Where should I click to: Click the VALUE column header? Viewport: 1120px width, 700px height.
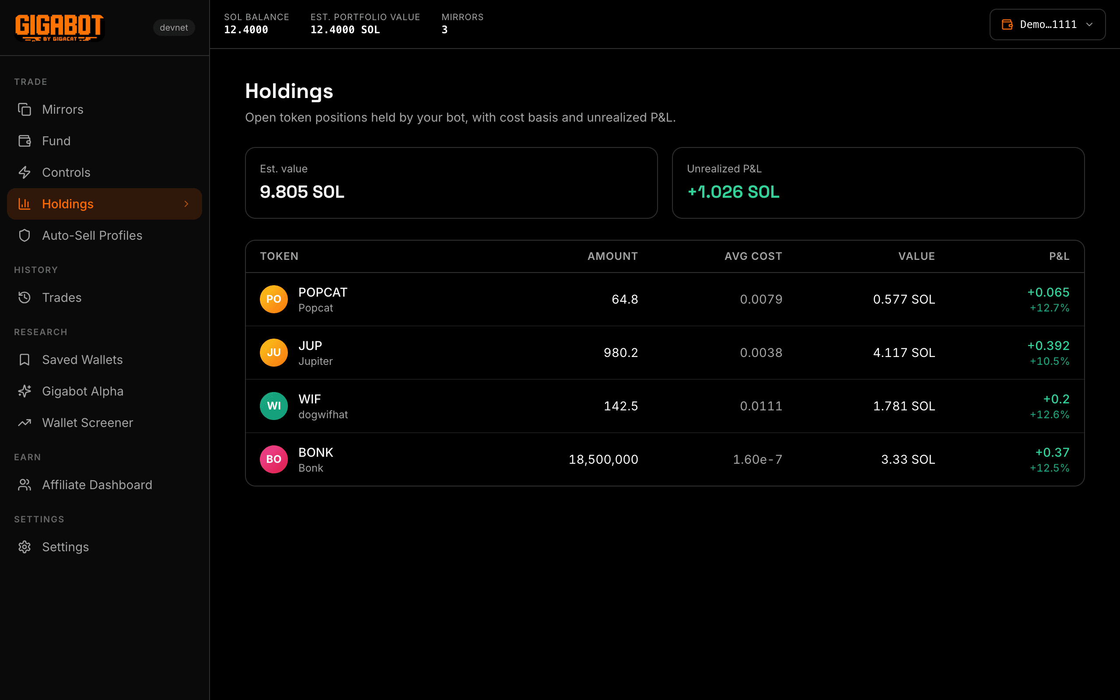pos(917,256)
